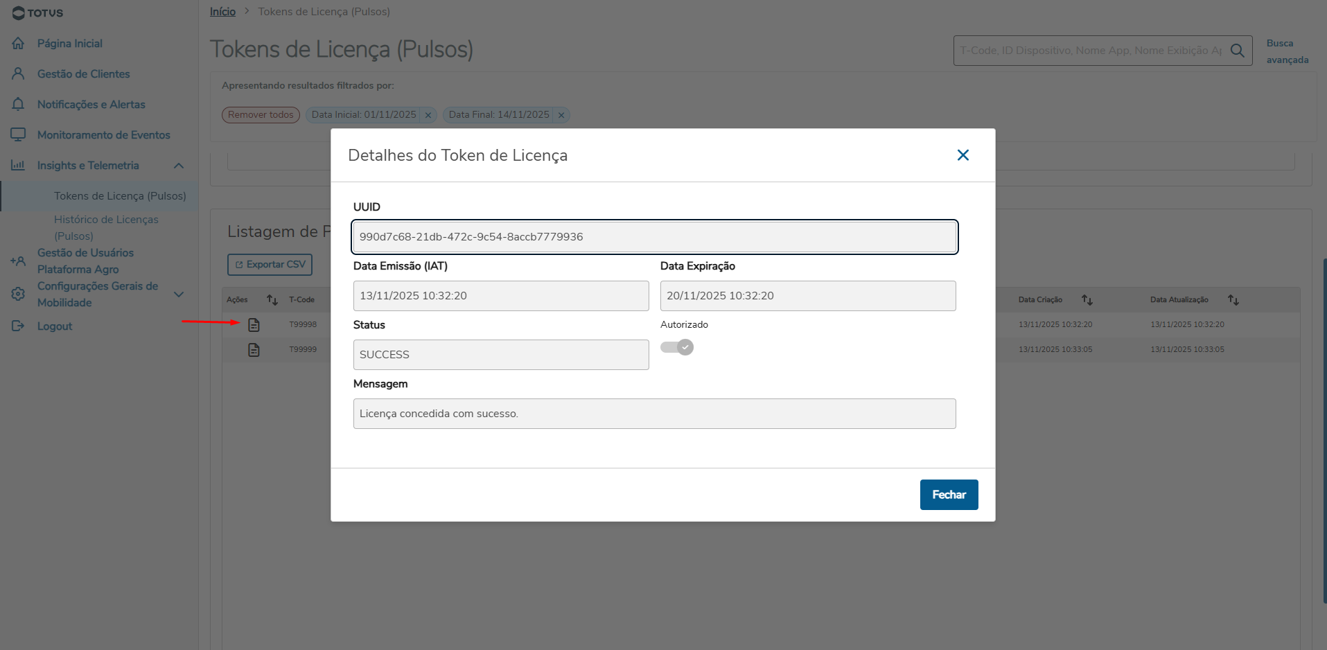Sort by the Data Criação column arrows

1087,300
